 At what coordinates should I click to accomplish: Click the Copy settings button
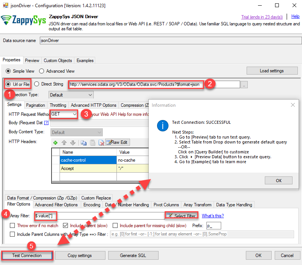point(80,256)
